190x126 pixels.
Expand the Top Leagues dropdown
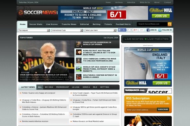click(x=34, y=30)
